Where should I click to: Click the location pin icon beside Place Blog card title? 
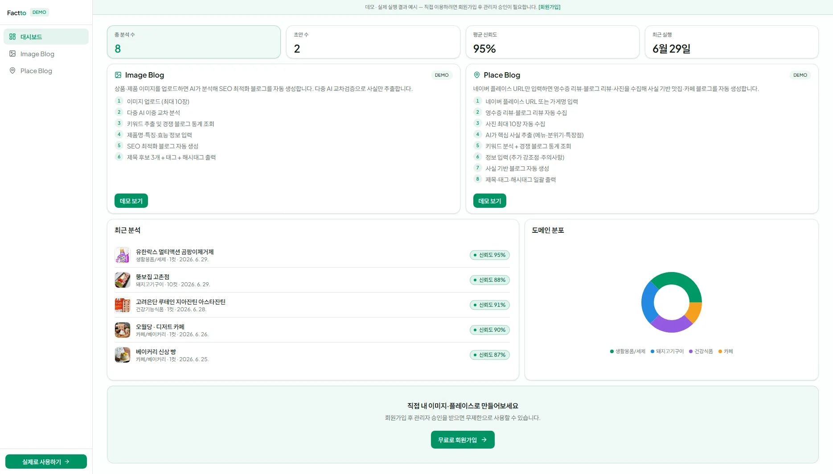477,75
